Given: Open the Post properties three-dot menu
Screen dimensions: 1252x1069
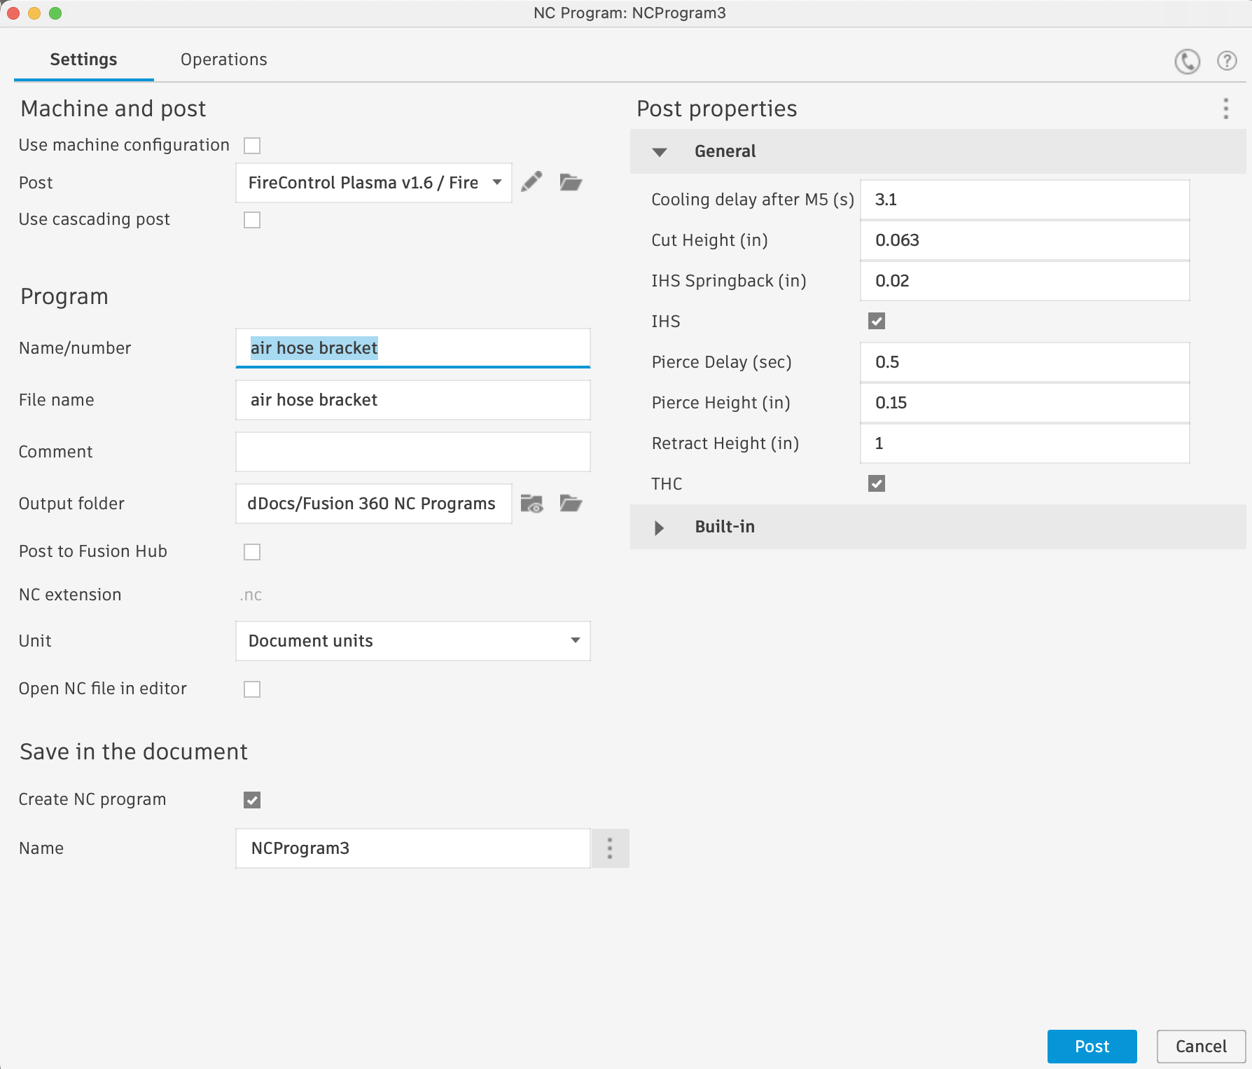Looking at the screenshot, I should (x=1225, y=109).
